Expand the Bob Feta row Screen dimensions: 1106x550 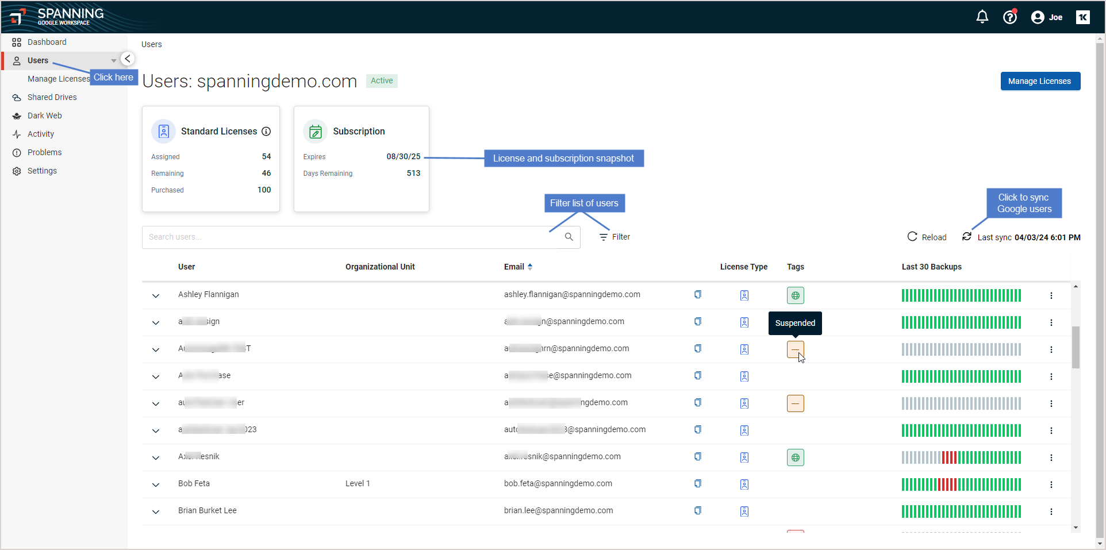coord(156,484)
